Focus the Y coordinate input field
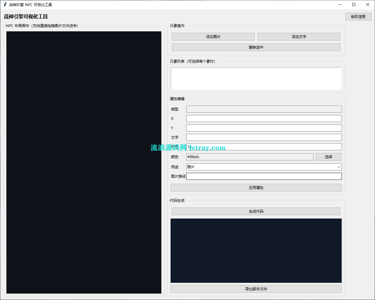This screenshot has height=300, width=375. point(264,128)
